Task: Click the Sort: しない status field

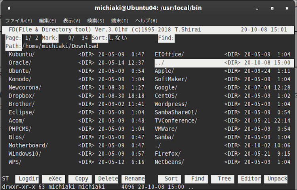Action: [109, 38]
